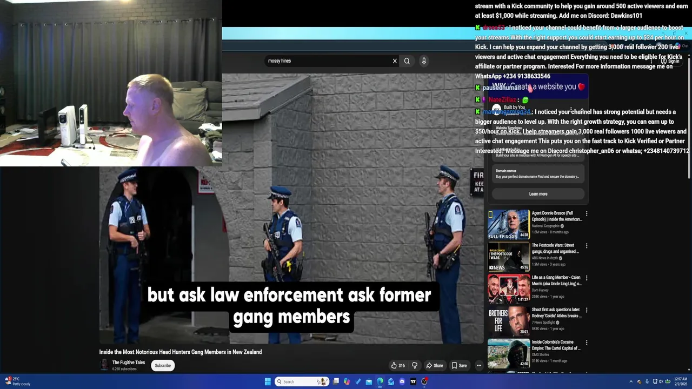Screen dimensions: 692x389
Task: Open the Domain names ad card
Action: 538,173
